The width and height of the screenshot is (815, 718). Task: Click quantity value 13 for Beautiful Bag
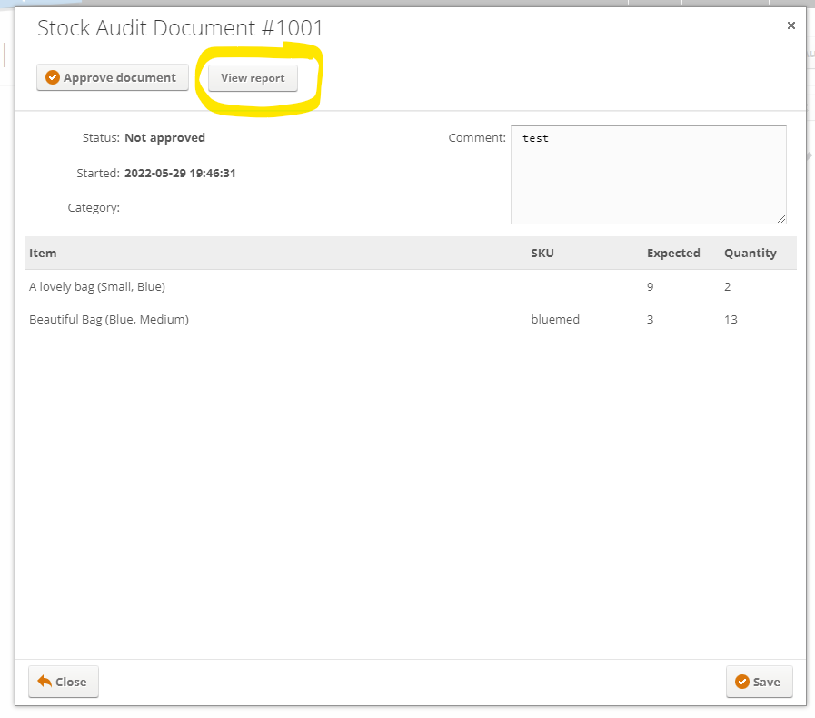click(731, 319)
